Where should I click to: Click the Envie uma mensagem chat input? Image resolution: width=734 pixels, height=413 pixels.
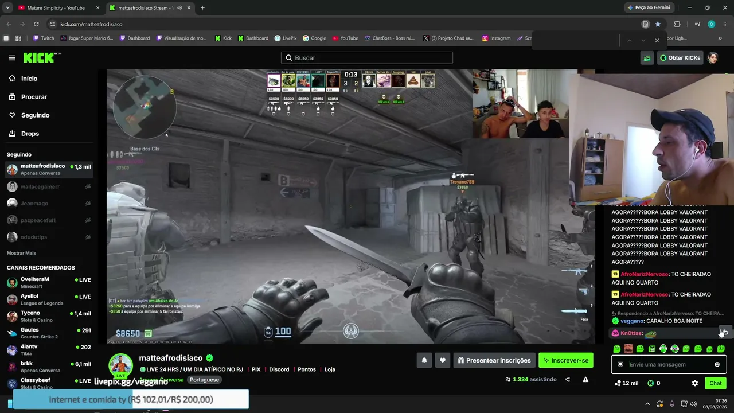(x=669, y=364)
